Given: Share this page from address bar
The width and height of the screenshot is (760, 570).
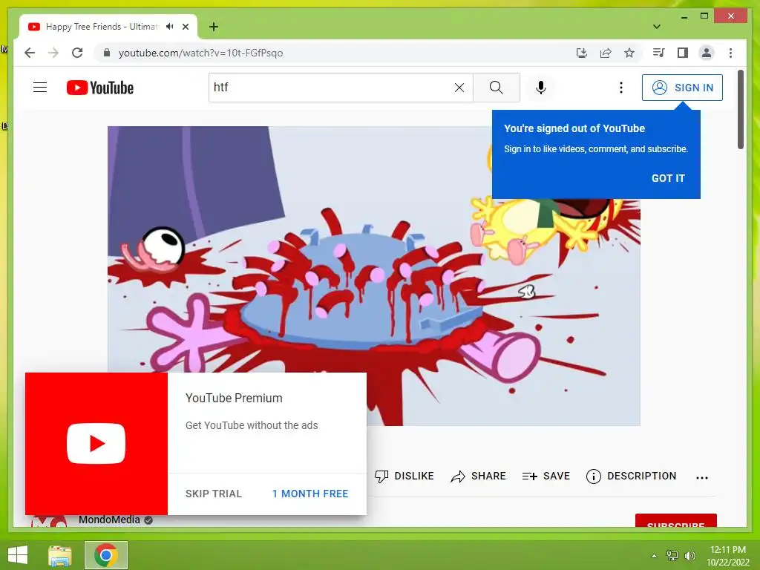Looking at the screenshot, I should click(606, 53).
